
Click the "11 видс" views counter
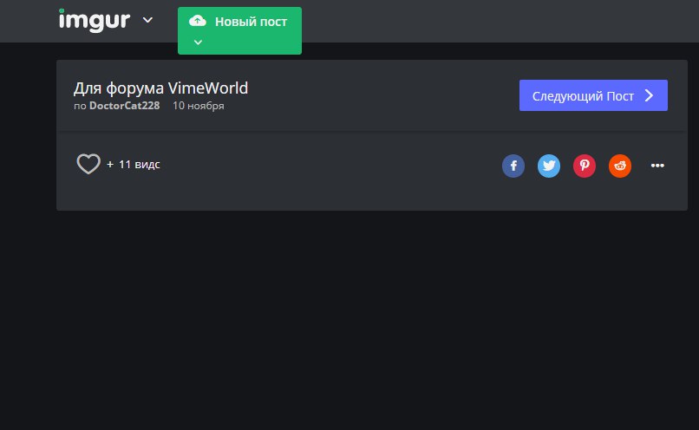click(139, 164)
